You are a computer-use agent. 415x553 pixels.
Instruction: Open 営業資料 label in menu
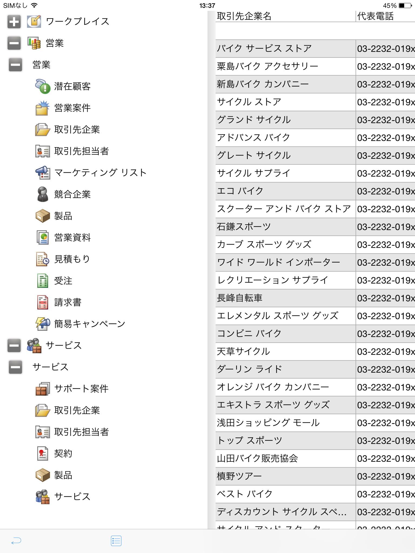click(72, 238)
